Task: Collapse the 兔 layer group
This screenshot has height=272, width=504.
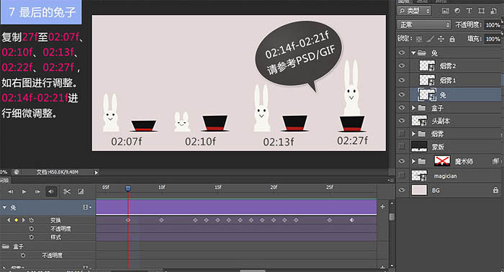Action: pyautogui.click(x=413, y=53)
